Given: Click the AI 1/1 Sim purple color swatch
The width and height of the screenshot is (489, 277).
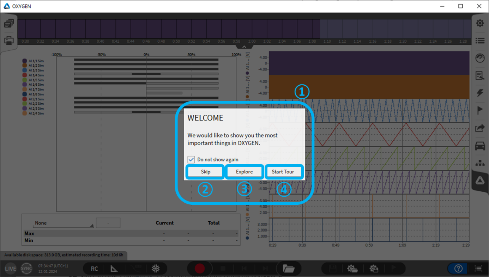Looking at the screenshot, I should [25, 61].
